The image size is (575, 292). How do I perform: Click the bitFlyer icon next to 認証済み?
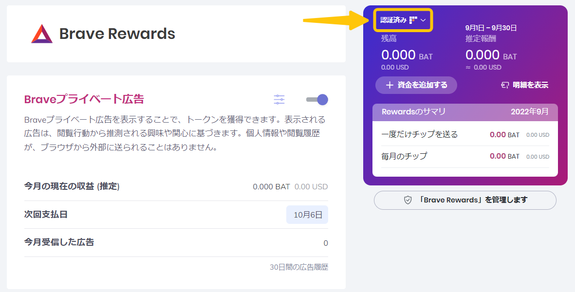(413, 20)
